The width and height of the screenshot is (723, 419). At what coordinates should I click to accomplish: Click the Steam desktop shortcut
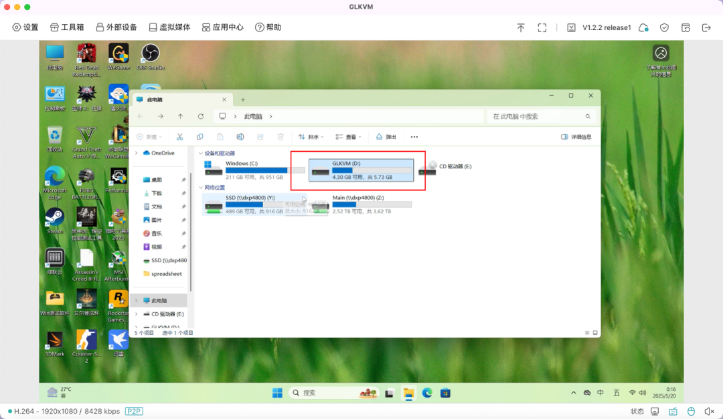coord(54,221)
